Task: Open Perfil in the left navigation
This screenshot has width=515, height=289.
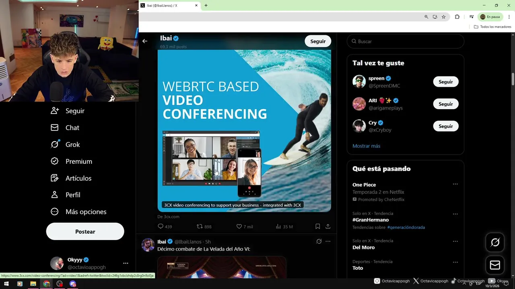Action: coord(65,195)
